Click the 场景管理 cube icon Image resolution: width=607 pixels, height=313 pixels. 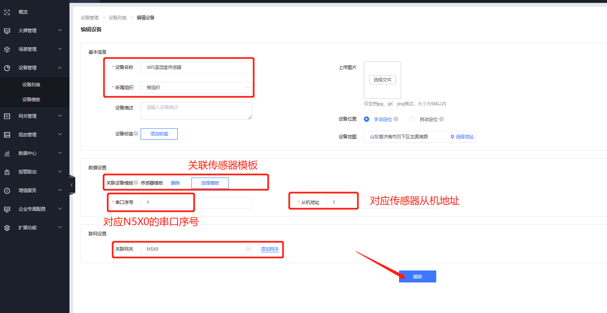[x=7, y=49]
